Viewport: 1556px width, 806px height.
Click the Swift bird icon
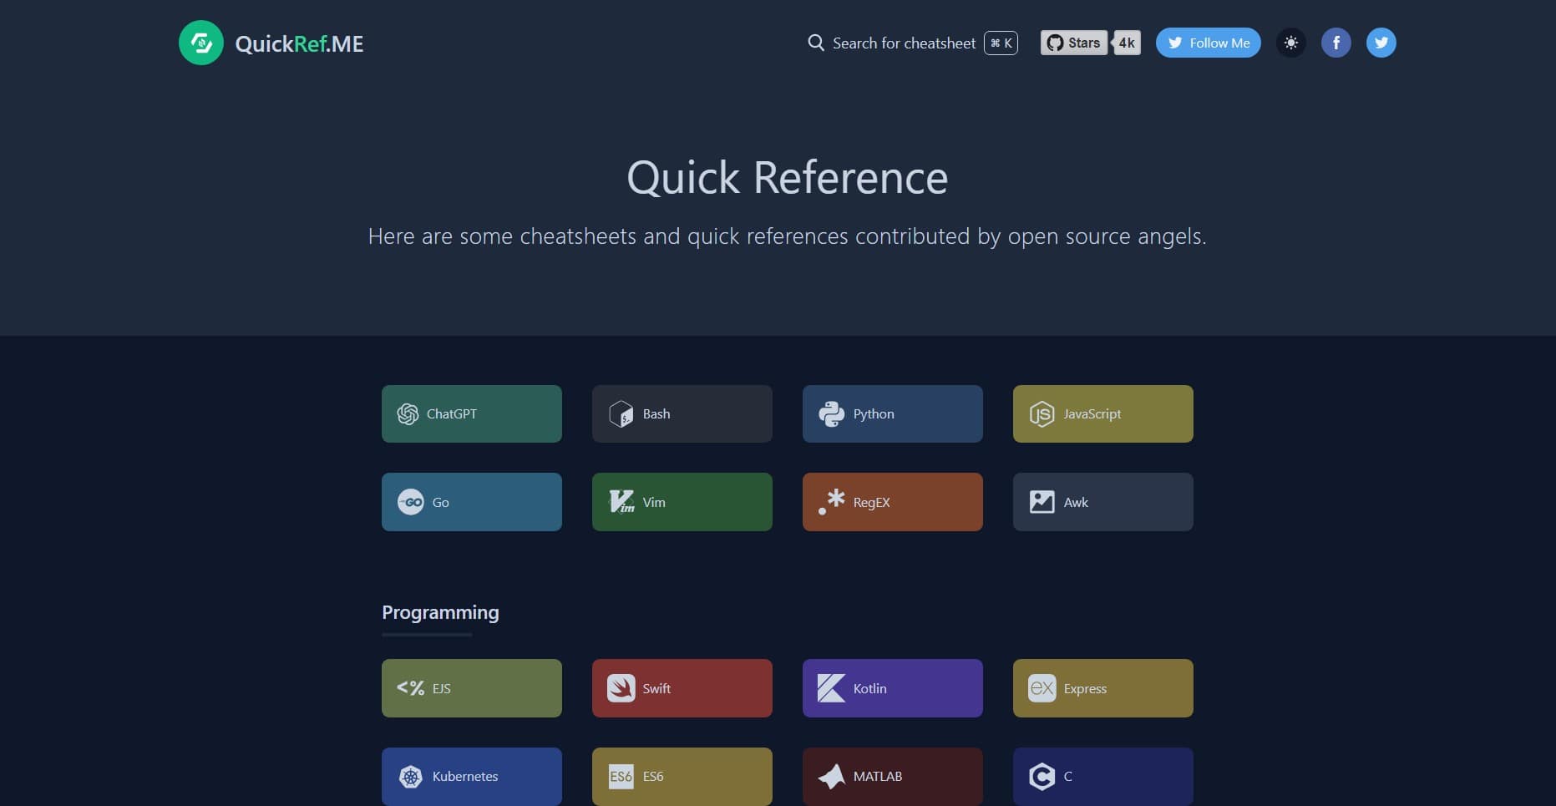tap(621, 688)
